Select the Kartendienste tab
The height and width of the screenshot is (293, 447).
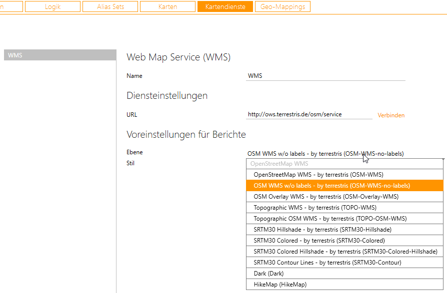click(x=225, y=7)
